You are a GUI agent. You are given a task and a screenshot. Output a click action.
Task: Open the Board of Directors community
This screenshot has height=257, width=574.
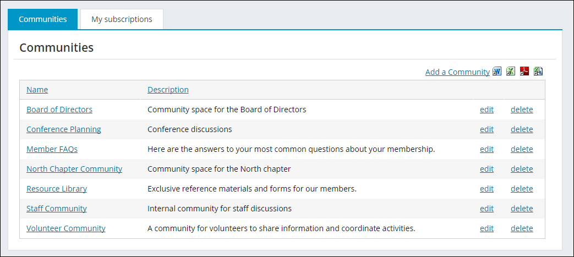click(59, 110)
